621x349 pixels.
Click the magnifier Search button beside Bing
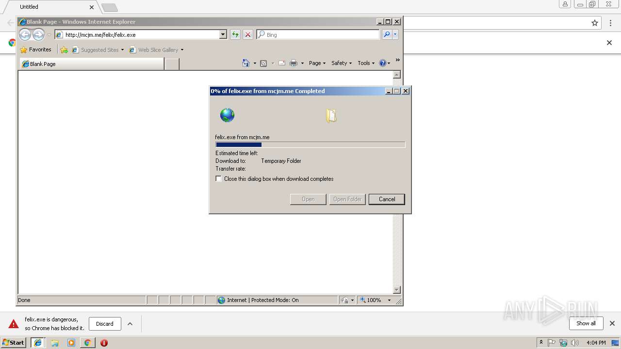(386, 34)
